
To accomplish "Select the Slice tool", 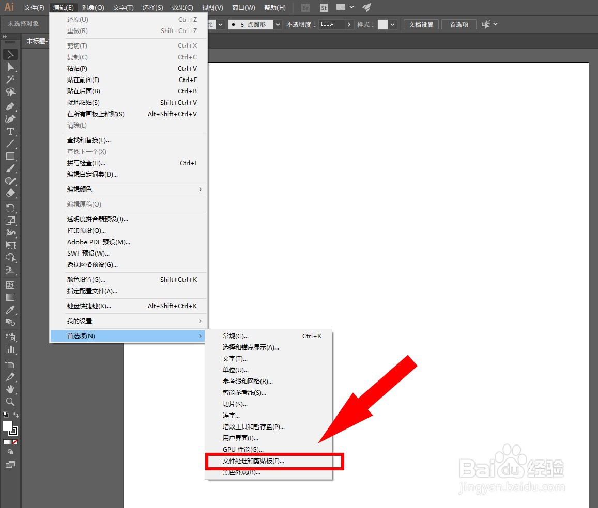I will tap(10, 377).
